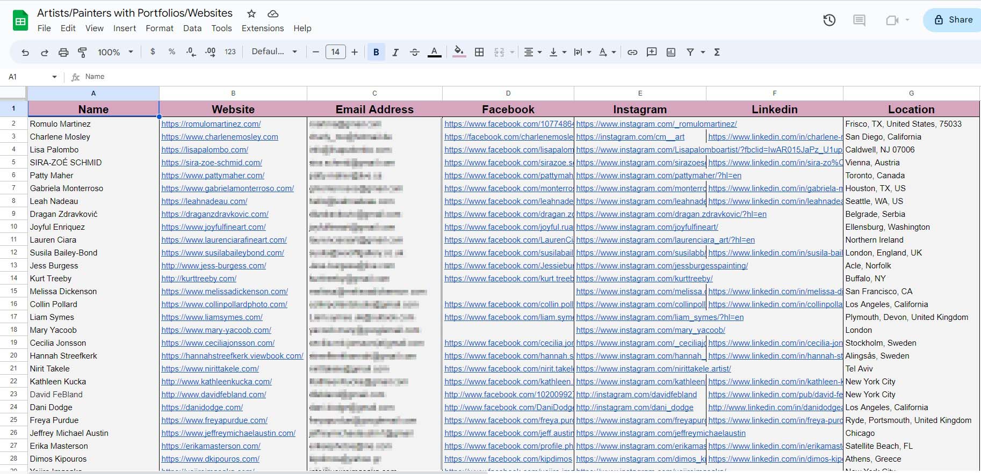Image resolution: width=981 pixels, height=474 pixels.
Task: Open the 123 number formats menu
Action: (230, 52)
